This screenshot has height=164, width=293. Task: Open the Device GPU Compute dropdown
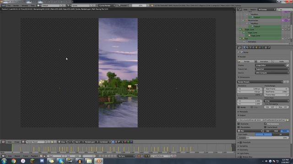[272, 73]
